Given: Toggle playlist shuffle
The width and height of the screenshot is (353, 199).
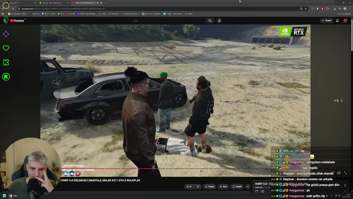Looking at the screenshot, I should pos(262,191).
